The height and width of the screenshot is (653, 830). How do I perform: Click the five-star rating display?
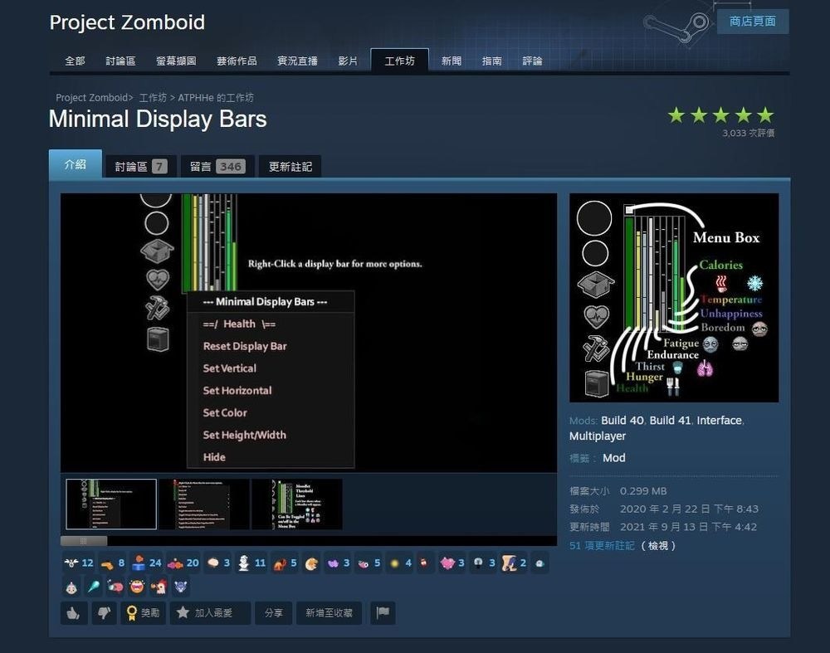pos(720,115)
